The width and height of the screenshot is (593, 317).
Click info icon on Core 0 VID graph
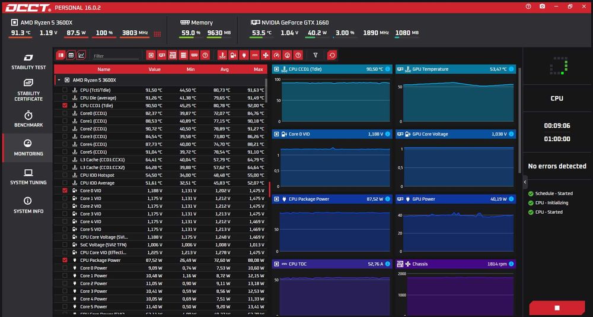pyautogui.click(x=387, y=134)
